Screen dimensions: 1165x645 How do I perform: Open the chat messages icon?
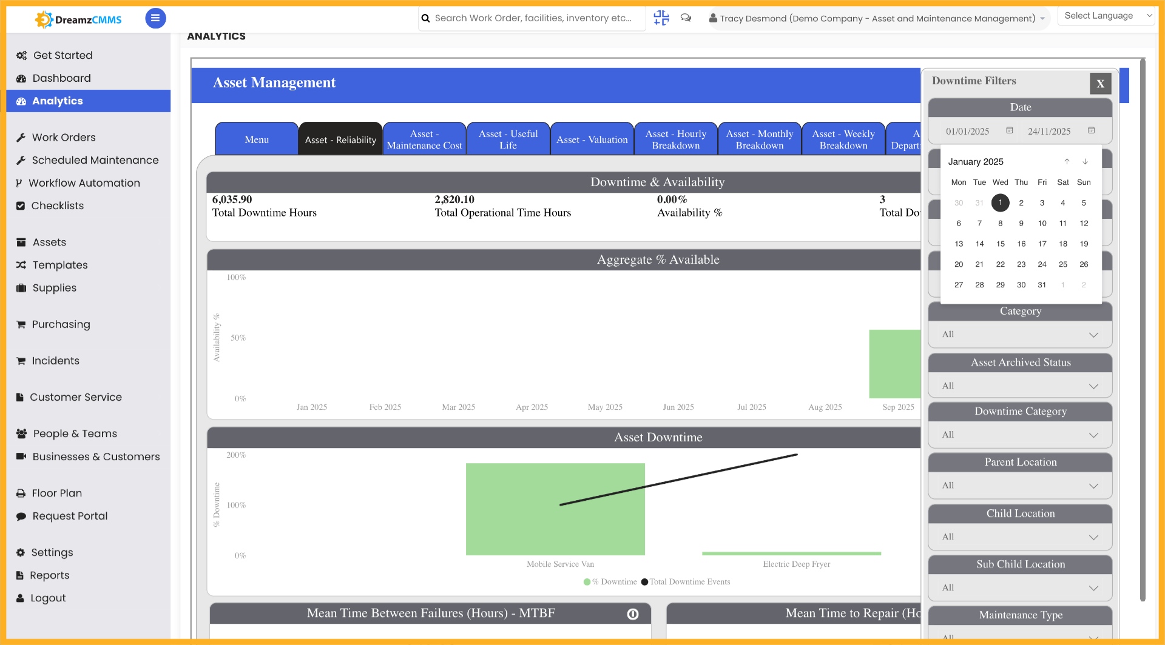pyautogui.click(x=686, y=18)
